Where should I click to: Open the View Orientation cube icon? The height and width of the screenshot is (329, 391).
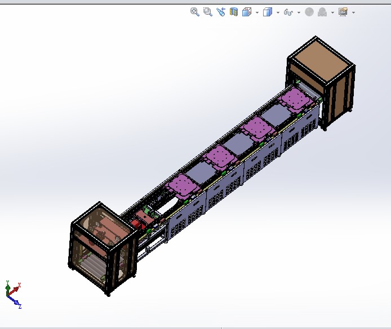coord(247,12)
